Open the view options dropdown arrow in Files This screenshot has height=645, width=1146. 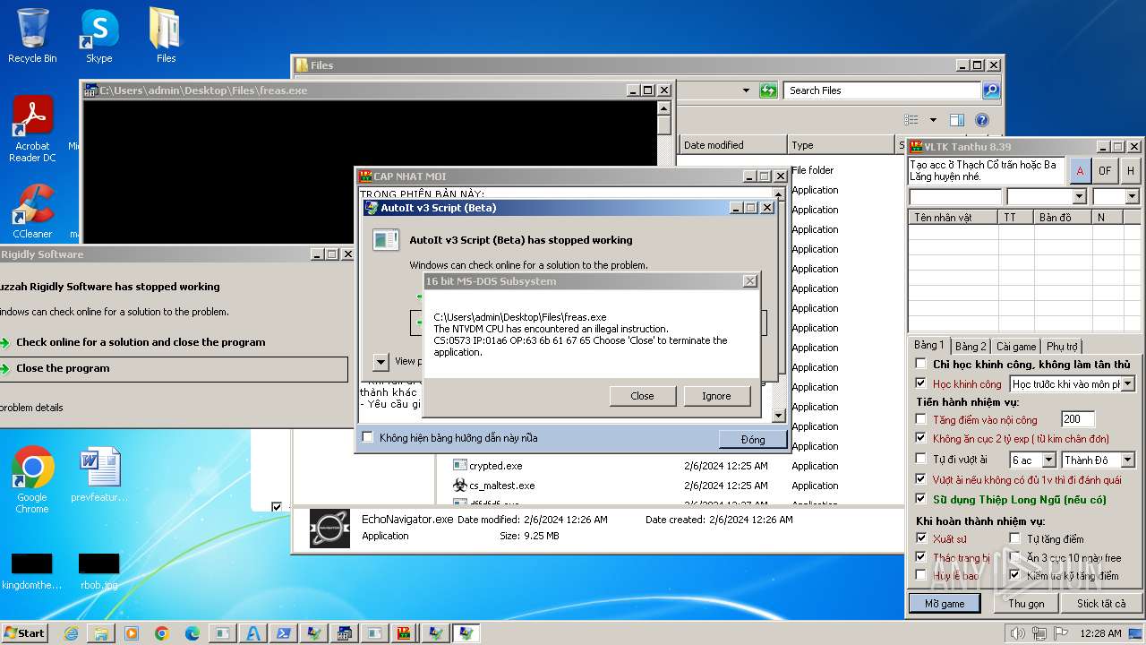point(933,120)
